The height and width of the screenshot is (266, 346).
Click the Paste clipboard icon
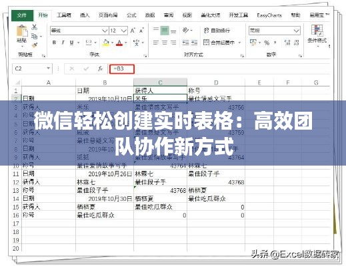coord(22,31)
